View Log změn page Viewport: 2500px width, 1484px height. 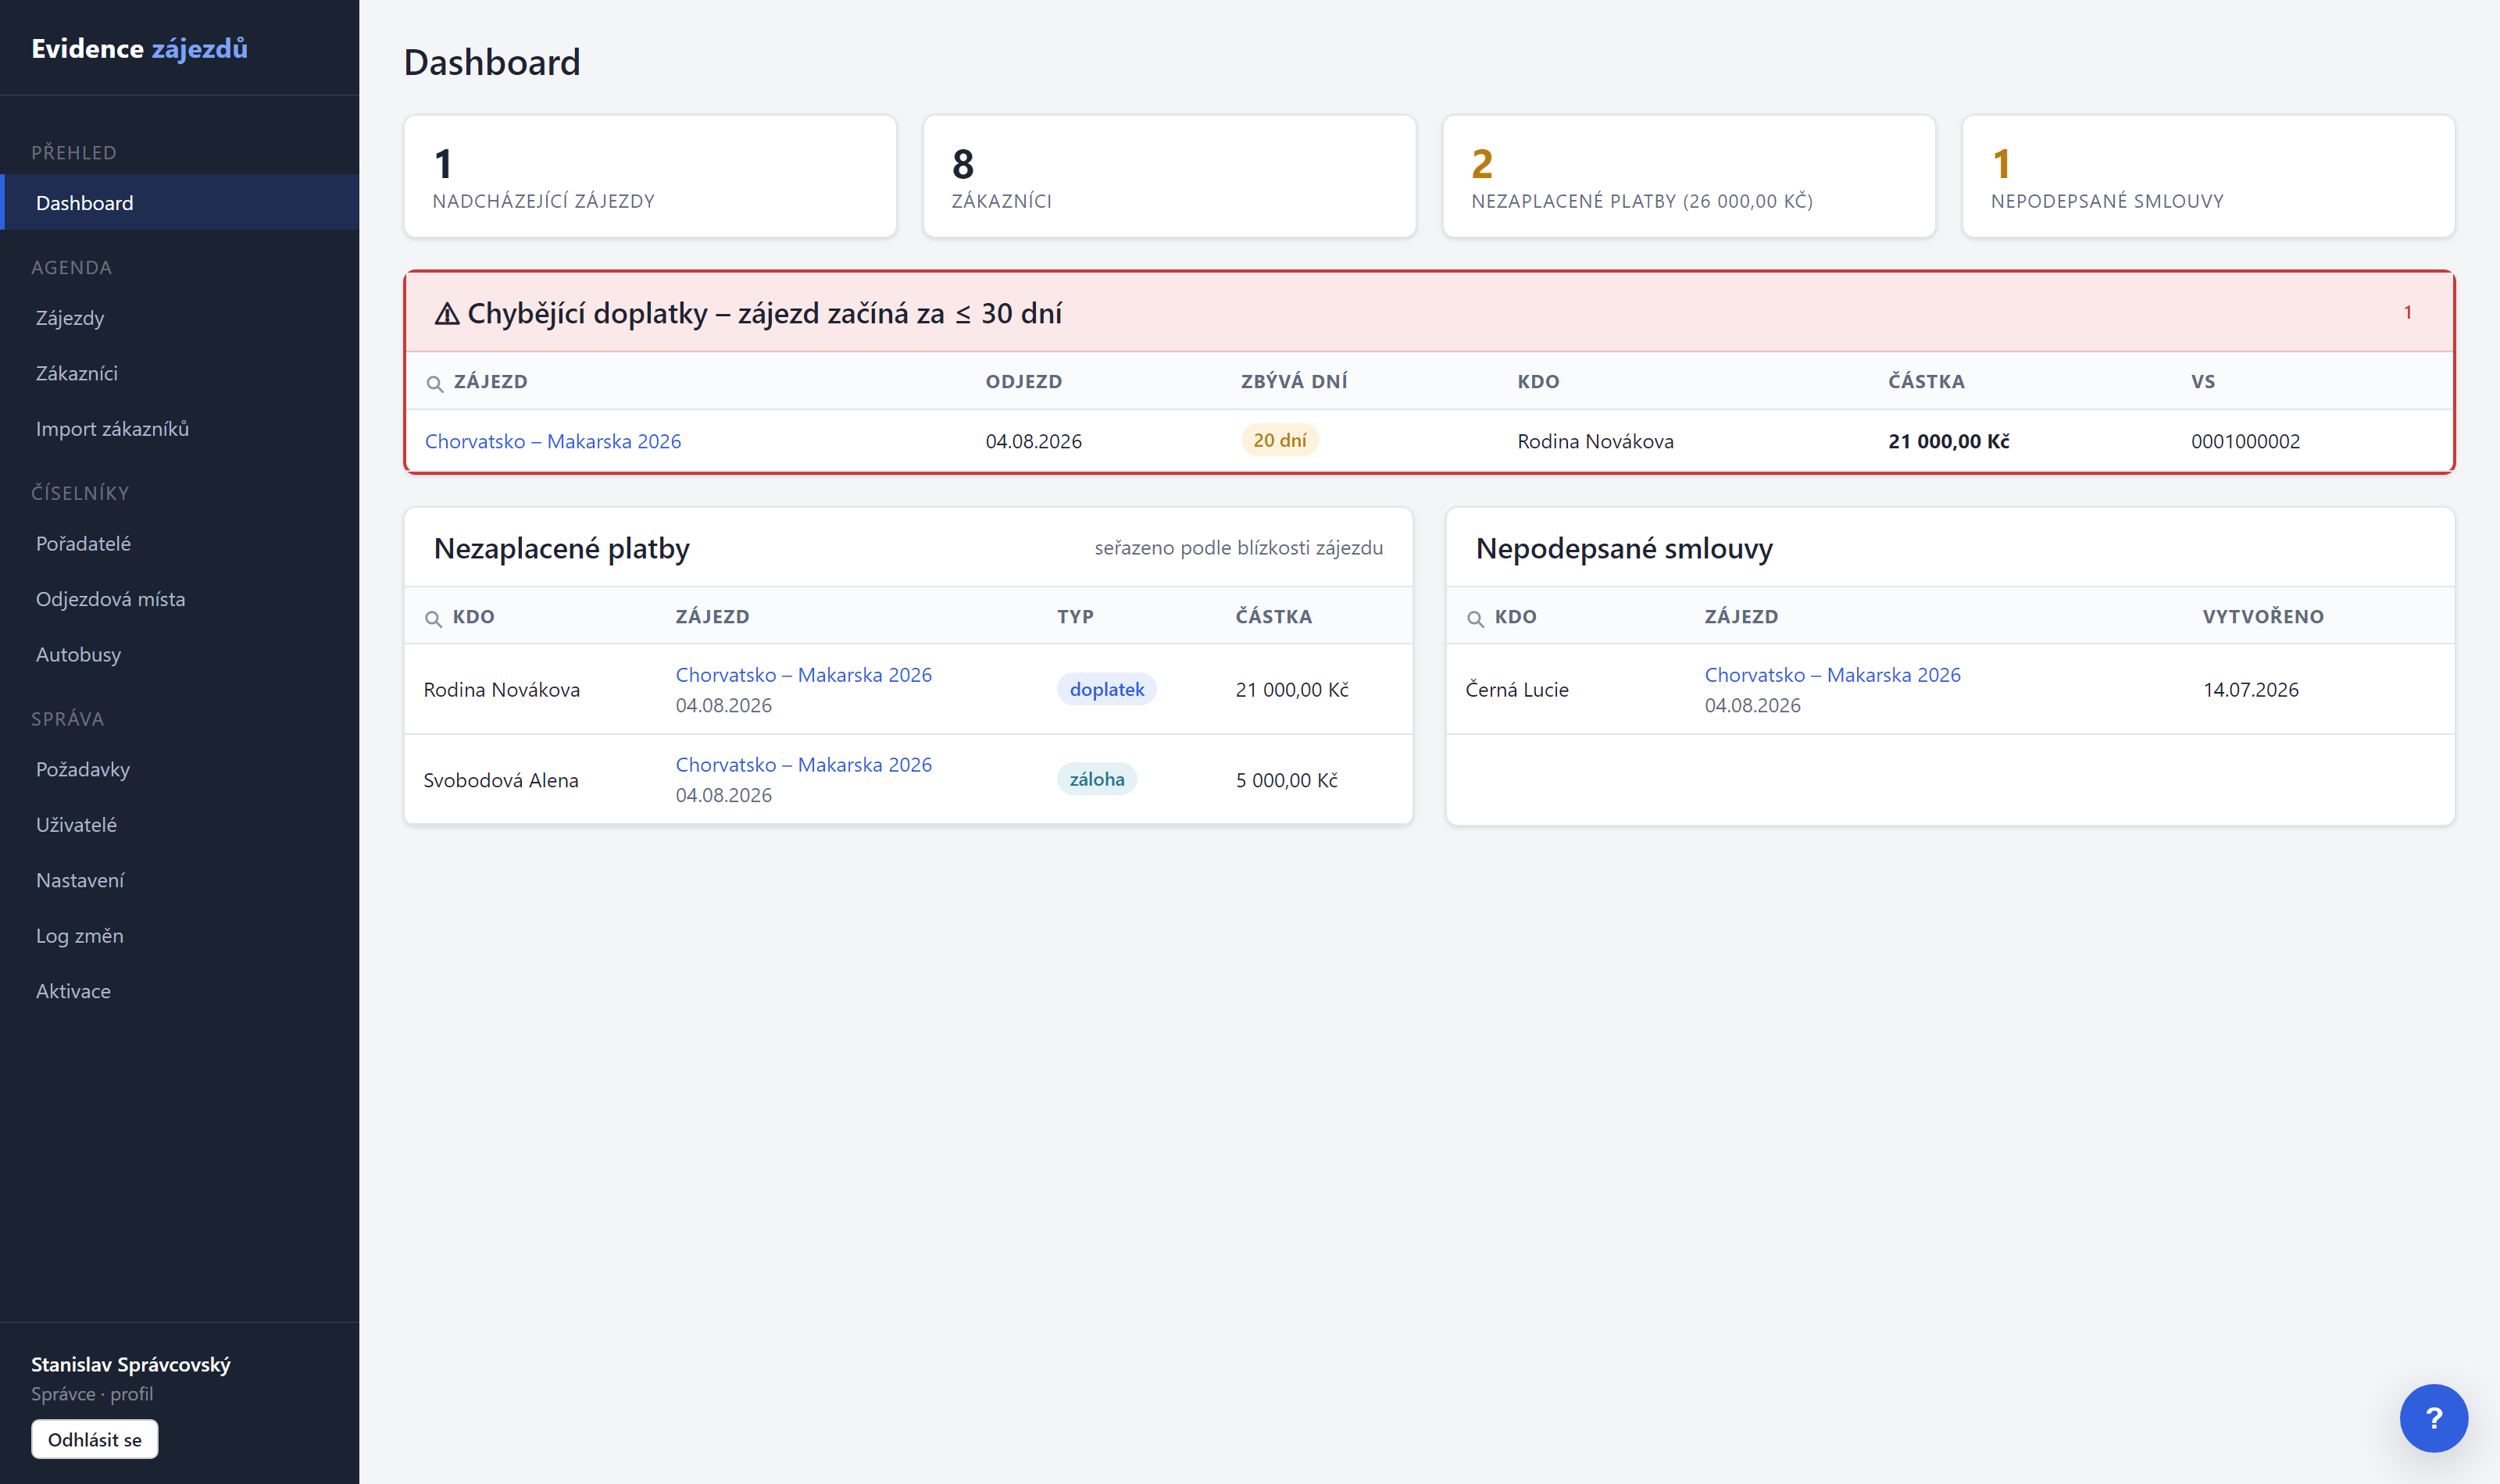[180, 936]
